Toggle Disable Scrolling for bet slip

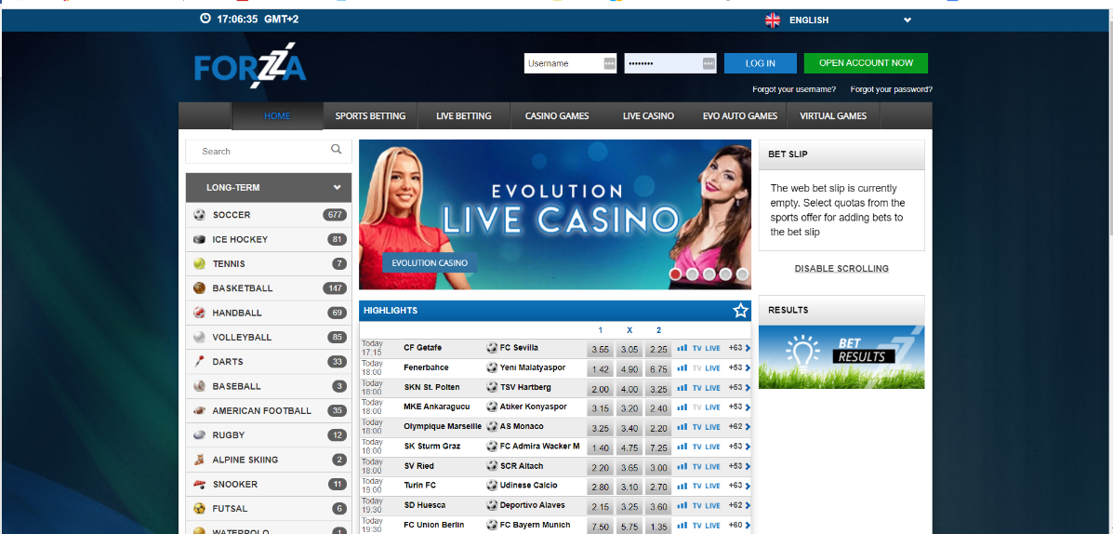841,269
